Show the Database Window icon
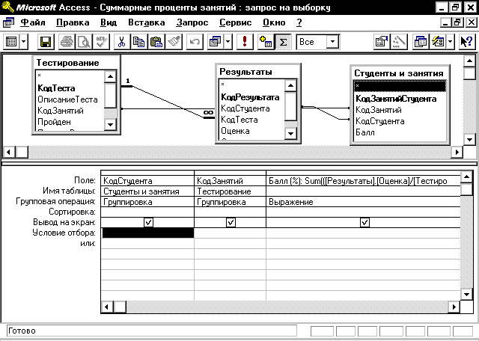Screen dimensions: 479x341 (421, 42)
